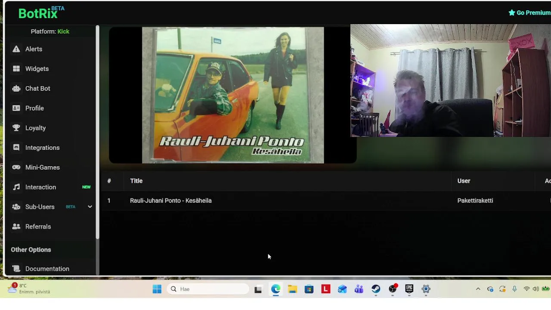
Task: Expand the Sub-Users submenu chevron
Action: pos(90,207)
